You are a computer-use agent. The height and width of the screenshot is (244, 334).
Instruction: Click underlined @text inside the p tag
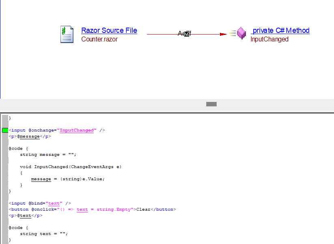click(x=24, y=216)
